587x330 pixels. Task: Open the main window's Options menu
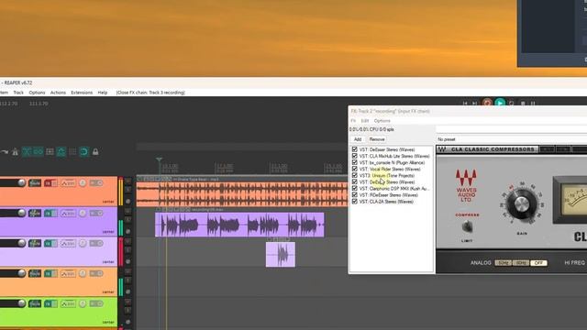[37, 93]
